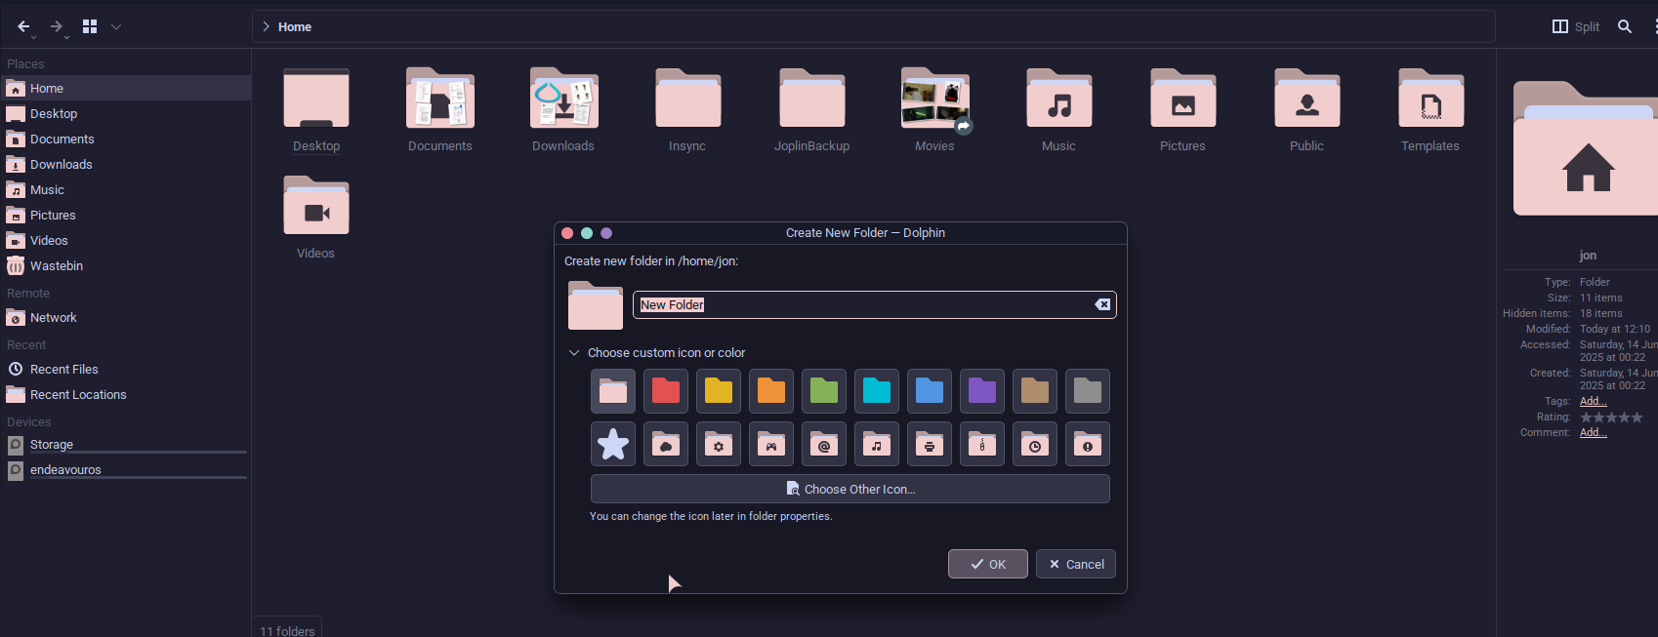Select the purple folder color
This screenshot has width=1658, height=637.
pyautogui.click(x=982, y=392)
